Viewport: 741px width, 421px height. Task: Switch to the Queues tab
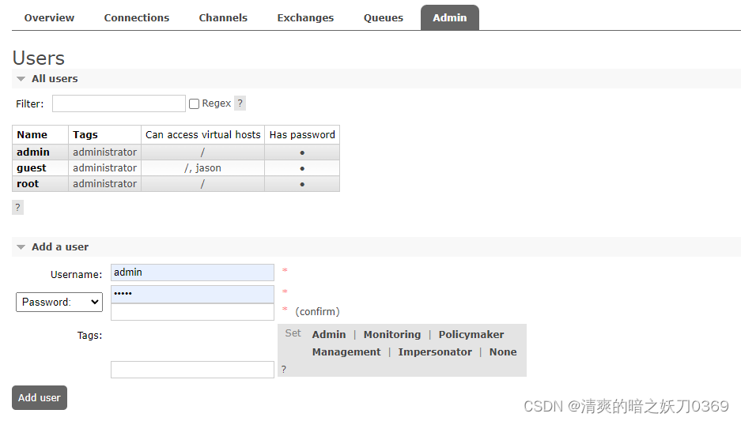(x=384, y=18)
